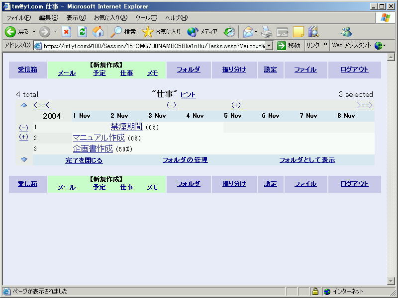
Task: Open the address bar dropdown arrow
Action: tap(269, 46)
